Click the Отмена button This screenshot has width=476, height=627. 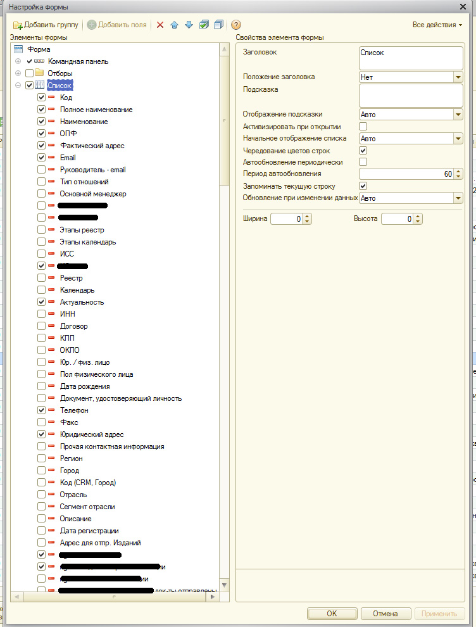click(x=385, y=613)
